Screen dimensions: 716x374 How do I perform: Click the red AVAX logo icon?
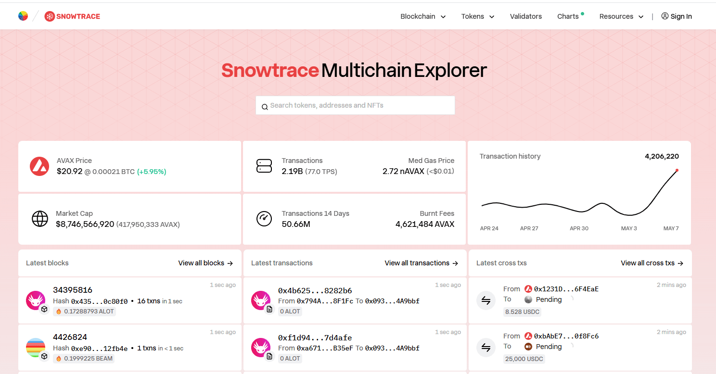pos(39,166)
